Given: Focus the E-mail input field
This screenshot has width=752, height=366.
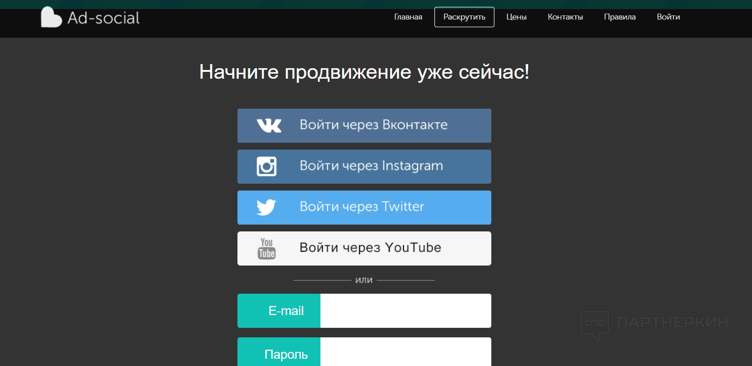Looking at the screenshot, I should pyautogui.click(x=406, y=311).
